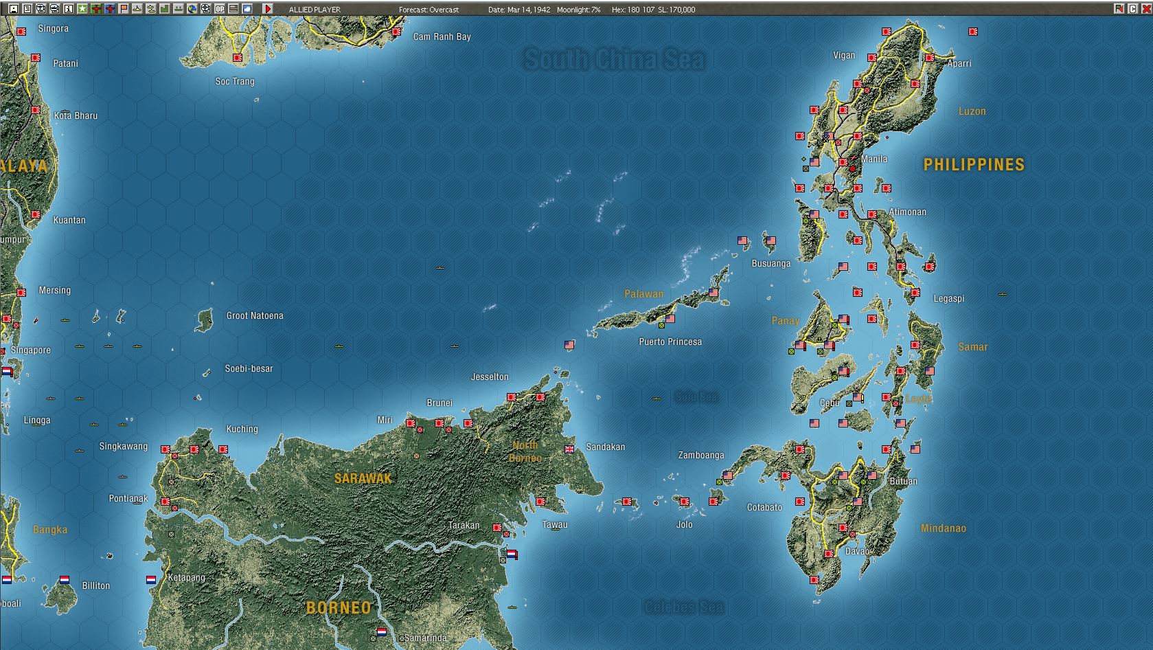Select the Japanese base icon at Jolo
The image size is (1153, 650).
click(685, 502)
